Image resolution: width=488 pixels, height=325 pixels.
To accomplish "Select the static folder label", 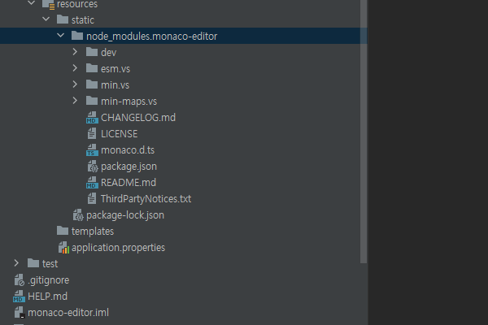I will pos(83,19).
